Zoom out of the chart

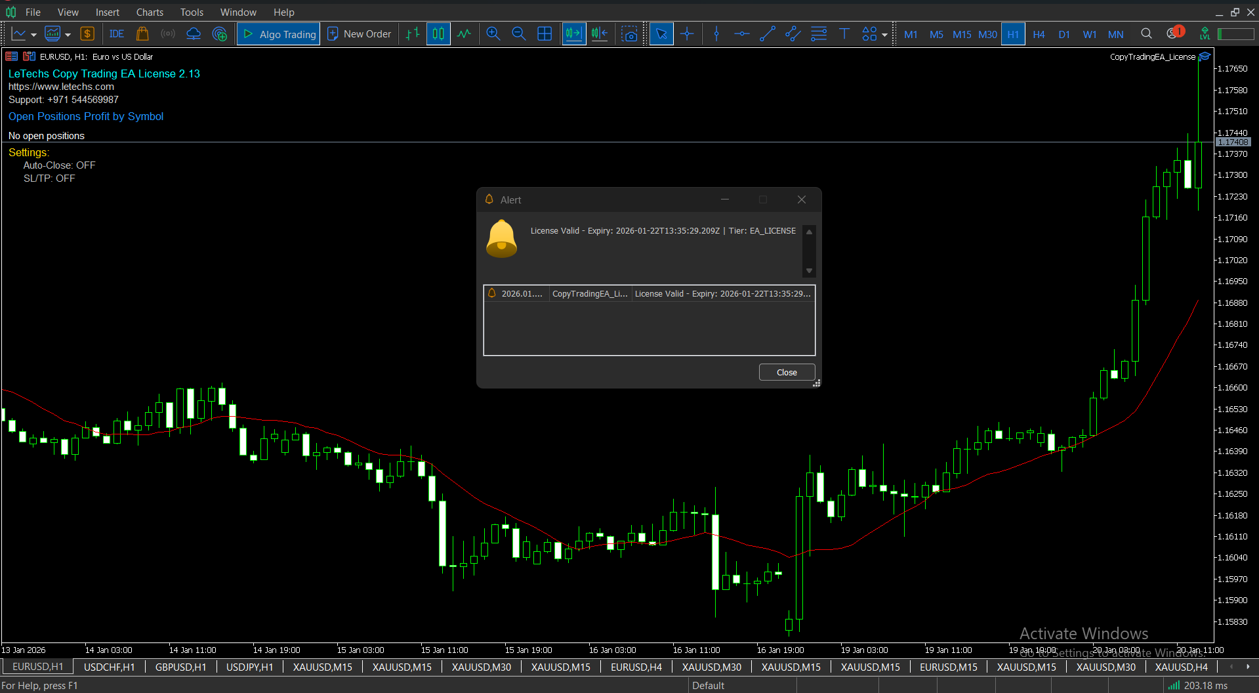pyautogui.click(x=519, y=34)
